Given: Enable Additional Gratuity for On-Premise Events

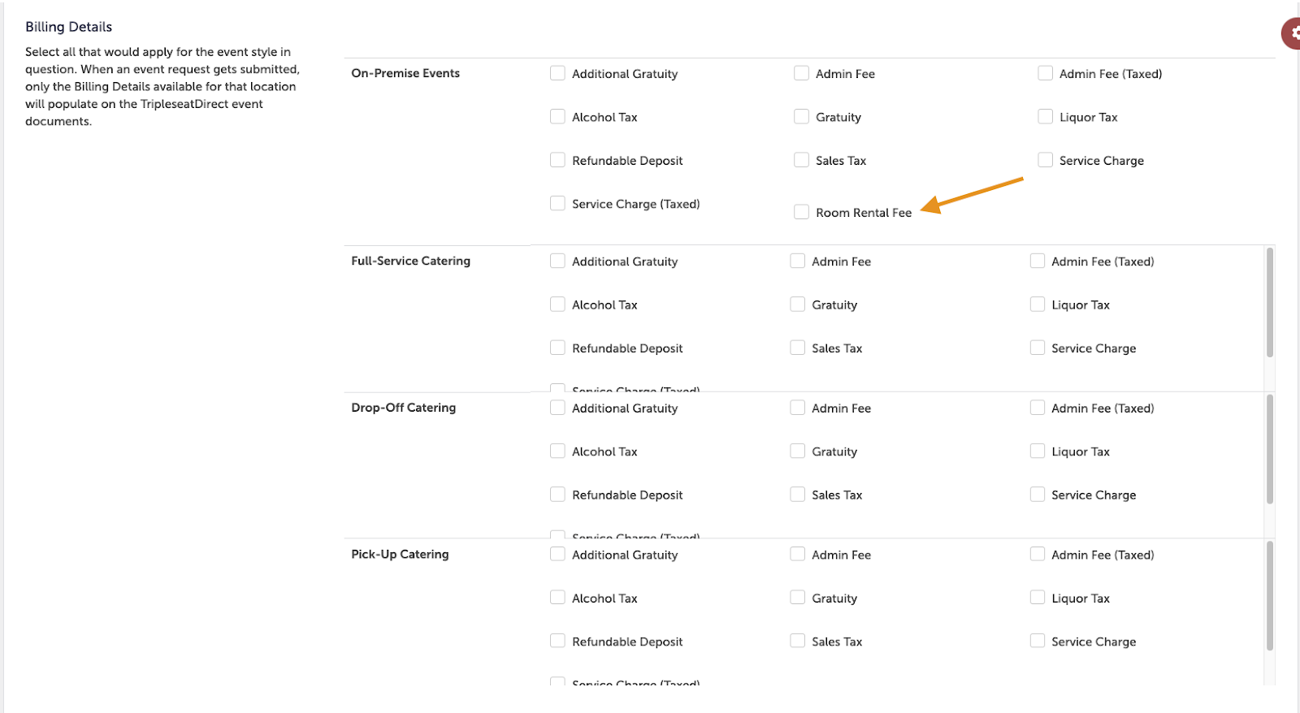Looking at the screenshot, I should (557, 73).
